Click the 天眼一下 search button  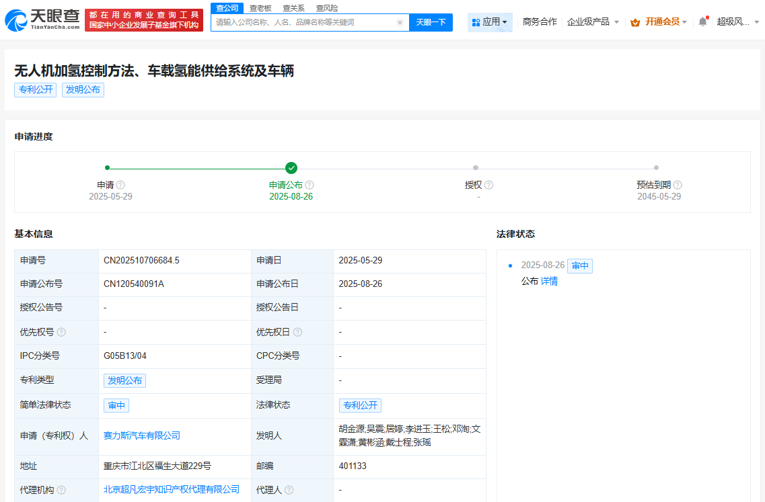click(431, 22)
